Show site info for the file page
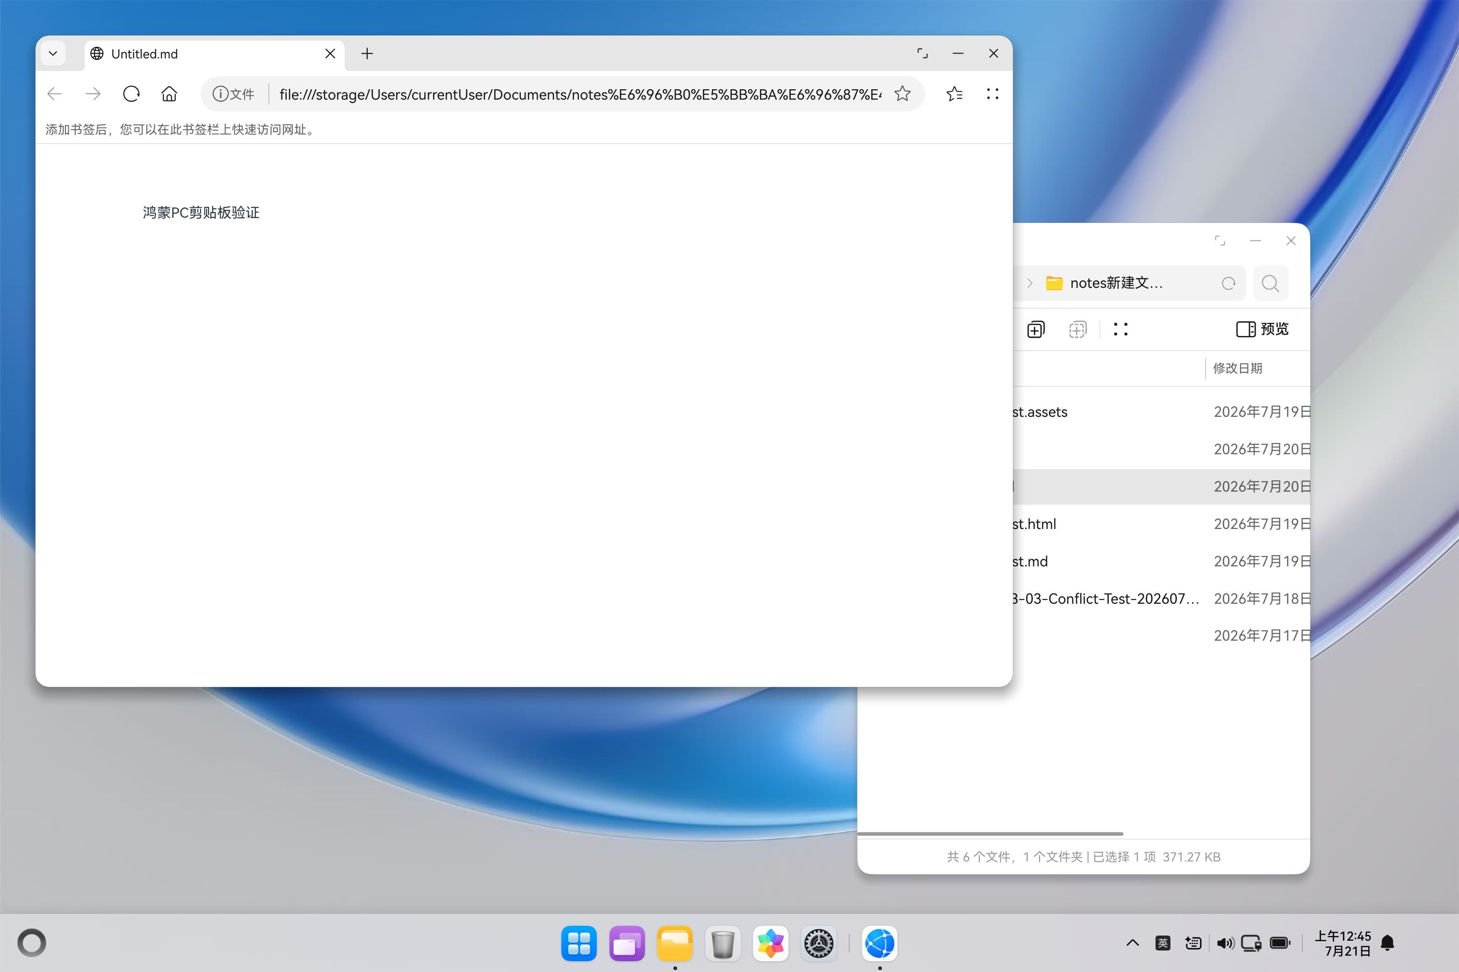 233,94
